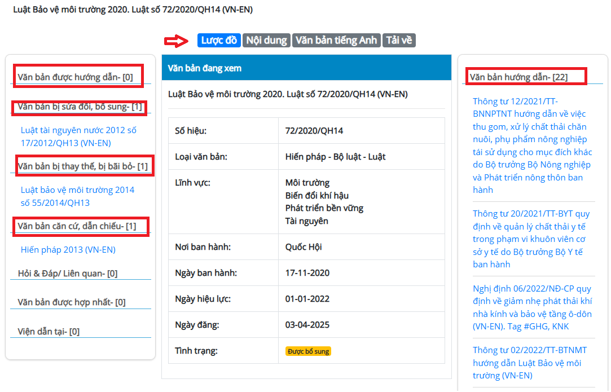
Task: Expand the Văn bản được hướng dẫn section
Action: pyautogui.click(x=75, y=77)
